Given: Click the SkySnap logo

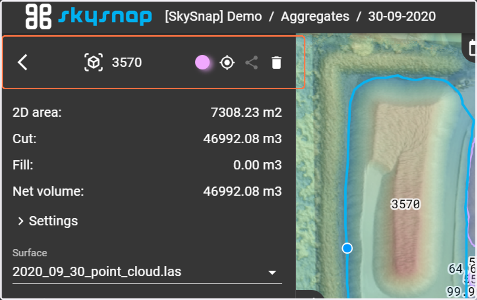Looking at the screenshot, I should coord(88,17).
